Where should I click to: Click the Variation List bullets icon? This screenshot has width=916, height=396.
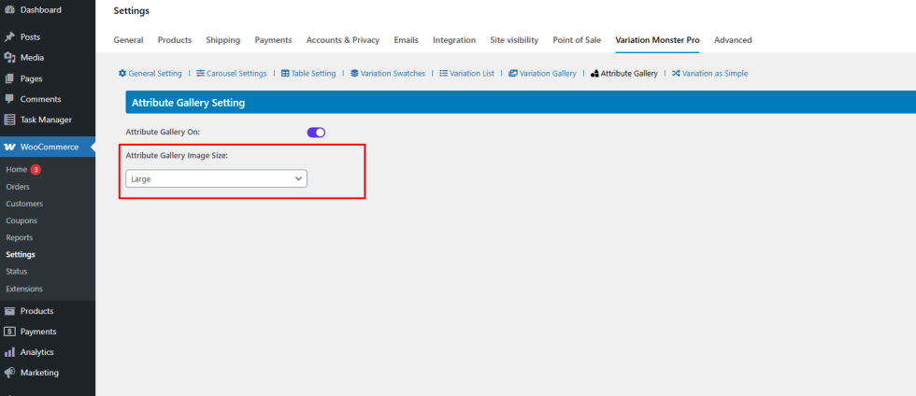point(443,73)
